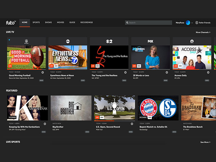Image resolution: width=216 pixels, height=162 pixels.
Task: Play the U.S. Open thumbnail
Action: tap(115, 108)
